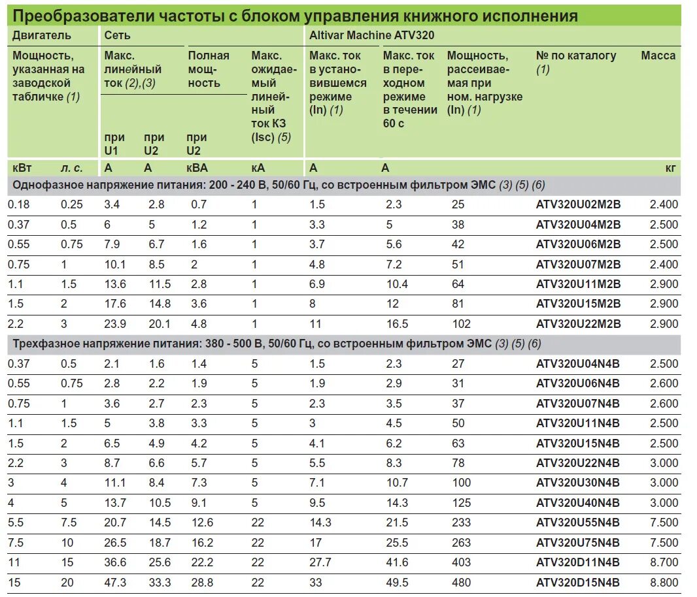Click steady-state current value 27.7
697x597 pixels.
coord(320,562)
